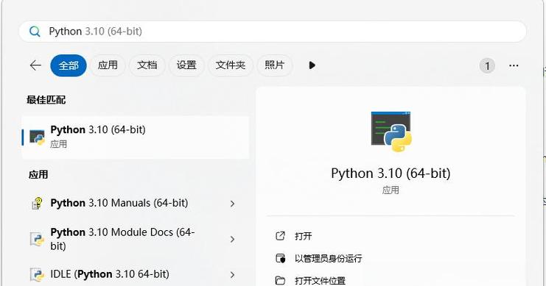Click 打开 to launch Python

tap(304, 236)
